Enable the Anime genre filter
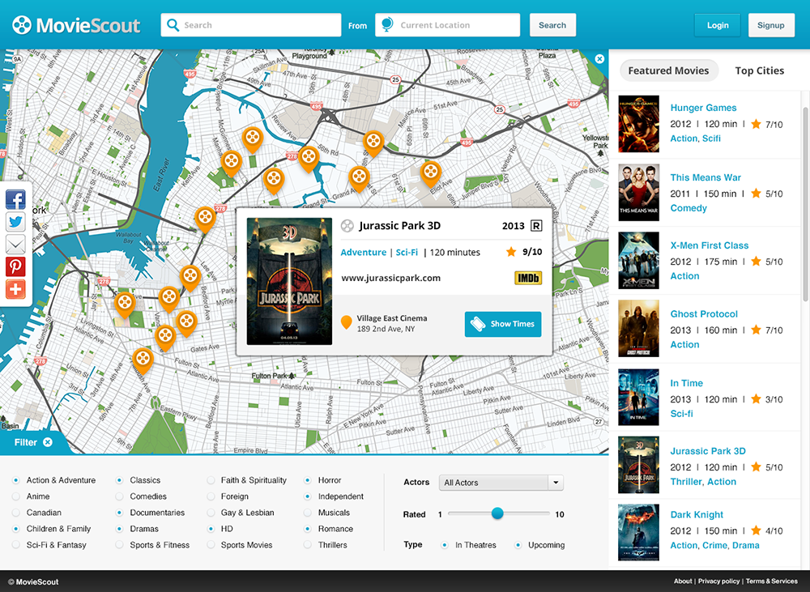The width and height of the screenshot is (810, 592). [x=16, y=496]
